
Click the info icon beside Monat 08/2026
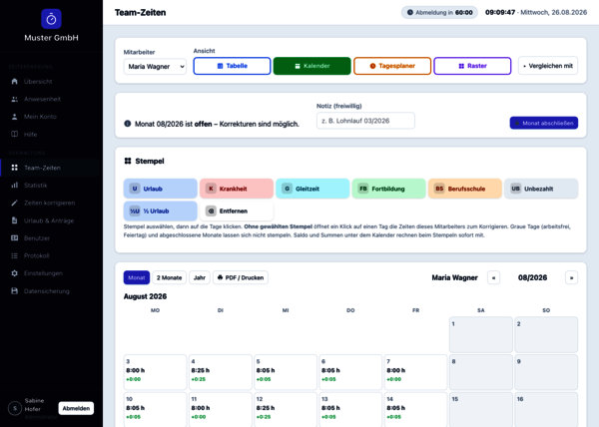(128, 124)
